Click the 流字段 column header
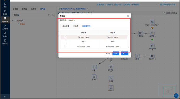 pos(113,32)
